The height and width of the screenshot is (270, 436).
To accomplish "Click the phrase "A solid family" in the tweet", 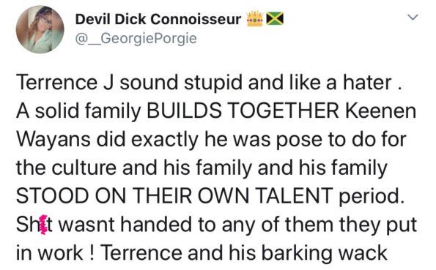I will point(78,112).
